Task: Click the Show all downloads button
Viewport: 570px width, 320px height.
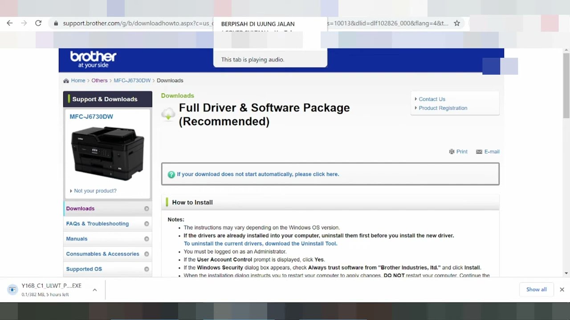Action: [536, 289]
